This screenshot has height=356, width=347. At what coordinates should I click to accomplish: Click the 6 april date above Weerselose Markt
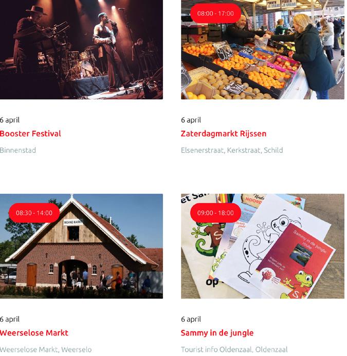[x=10, y=319]
